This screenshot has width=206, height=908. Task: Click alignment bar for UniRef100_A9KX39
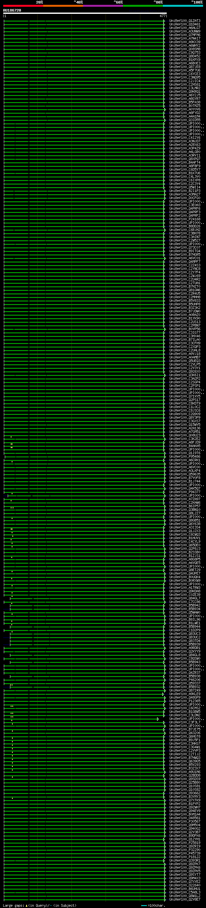84,42
